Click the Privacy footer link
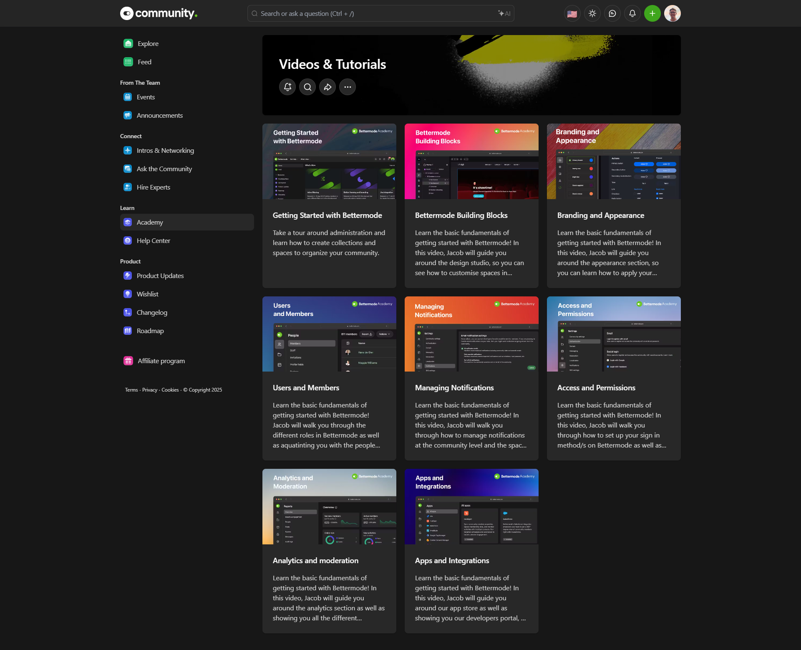801x650 pixels. (x=149, y=389)
